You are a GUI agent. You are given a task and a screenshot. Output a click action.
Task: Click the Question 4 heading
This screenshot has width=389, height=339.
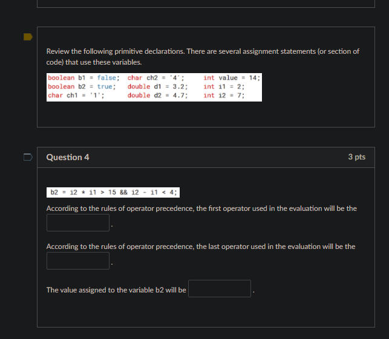click(x=68, y=157)
